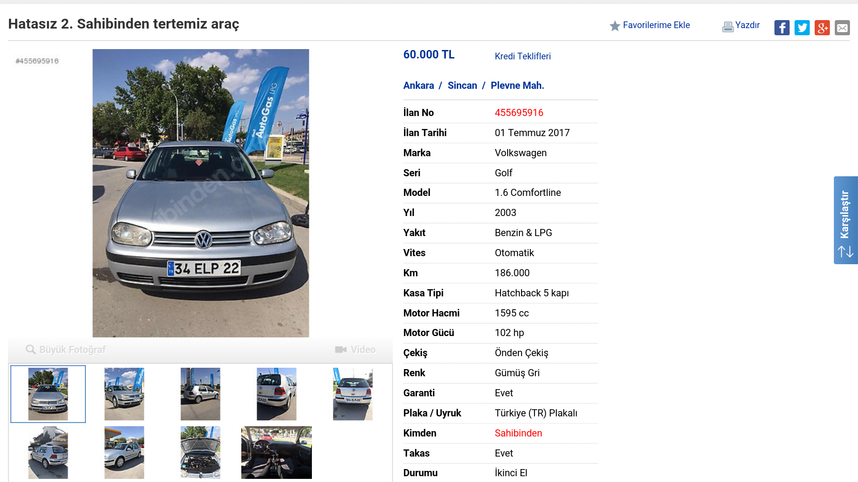Image resolution: width=858 pixels, height=482 pixels.
Task: Select the engine bay thumbnail
Action: [200, 453]
